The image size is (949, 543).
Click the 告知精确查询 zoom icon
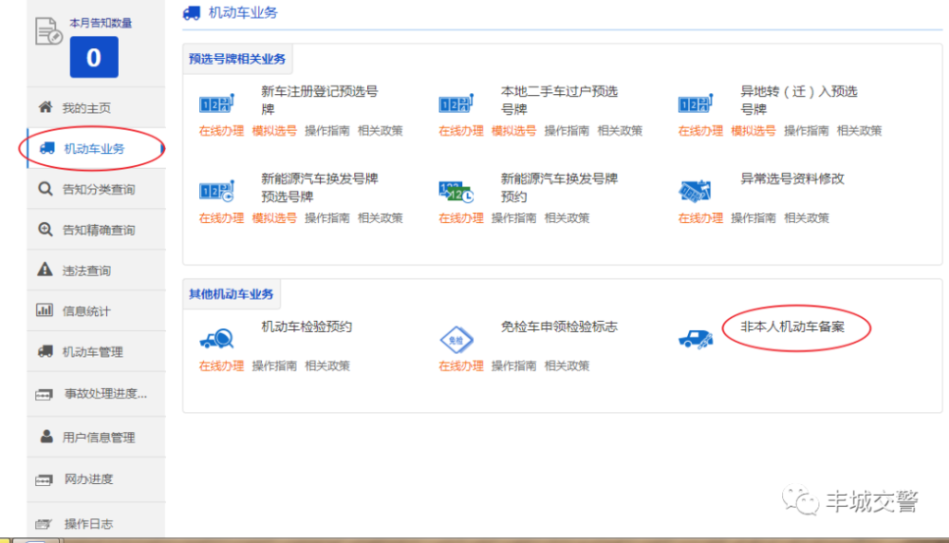point(46,230)
